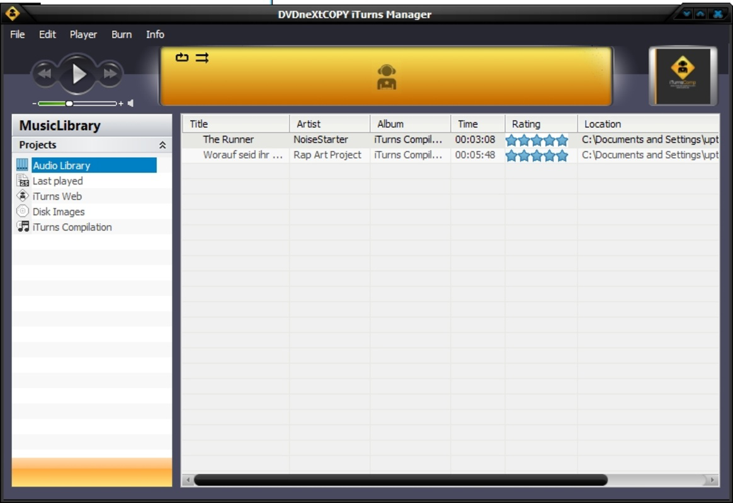Image resolution: width=733 pixels, height=503 pixels.
Task: Open the Player menu
Action: click(x=83, y=35)
